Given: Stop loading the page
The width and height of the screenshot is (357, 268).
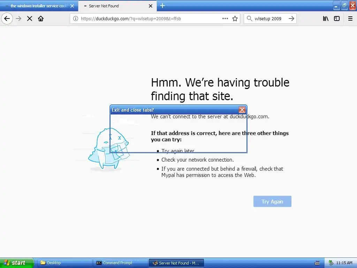Looking at the screenshot, I should click(x=30, y=19).
